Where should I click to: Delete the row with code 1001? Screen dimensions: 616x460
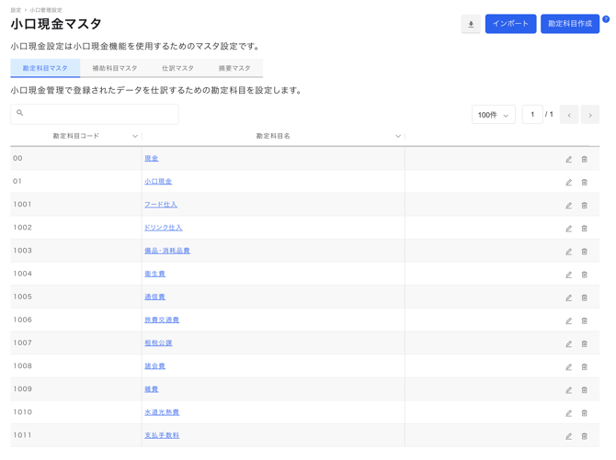(x=584, y=206)
